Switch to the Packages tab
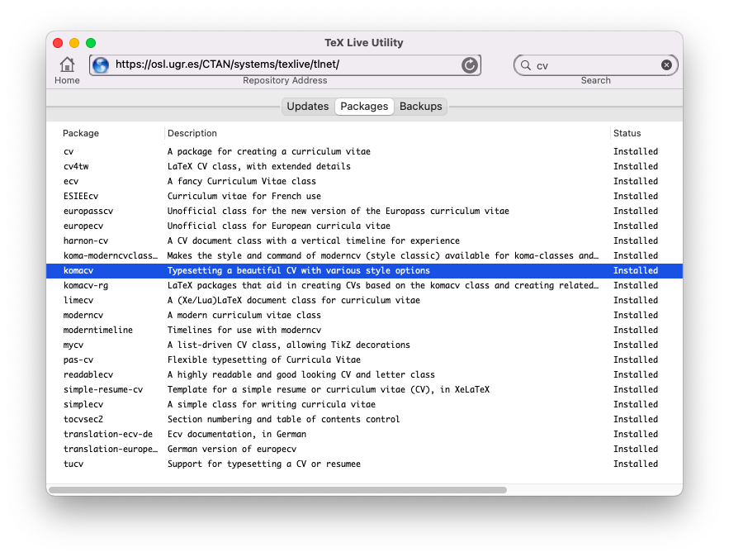Screen dimensions: 729x557 click(x=364, y=106)
